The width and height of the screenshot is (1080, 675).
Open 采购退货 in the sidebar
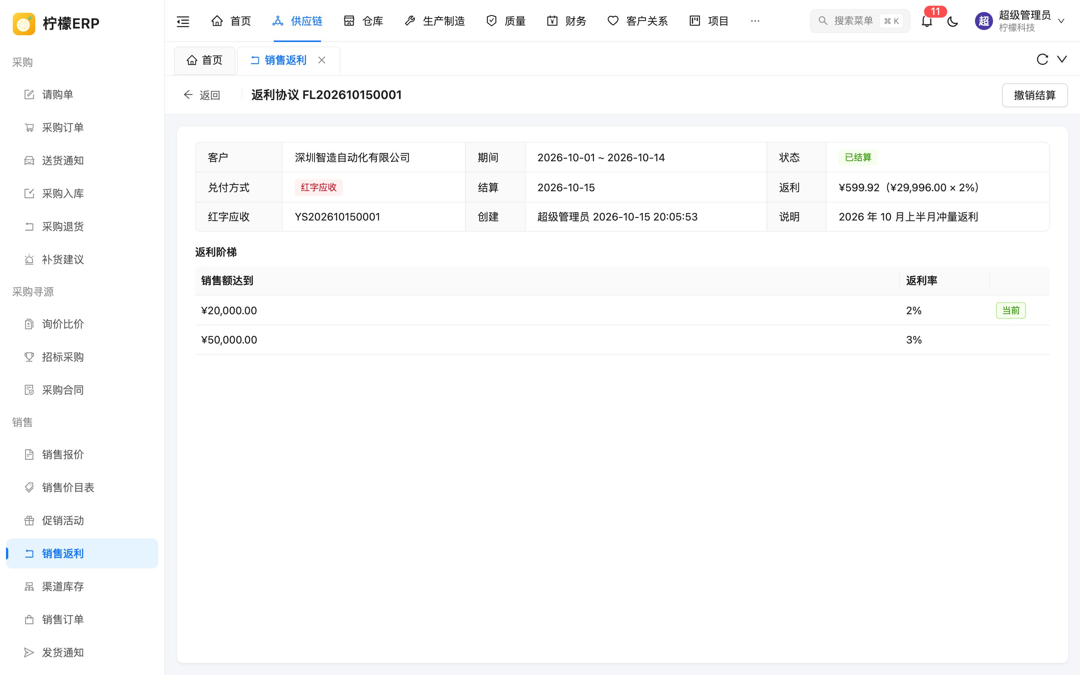82,227
